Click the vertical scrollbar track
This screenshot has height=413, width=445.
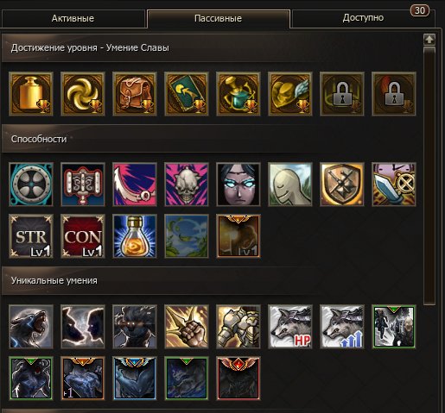[x=429, y=176]
